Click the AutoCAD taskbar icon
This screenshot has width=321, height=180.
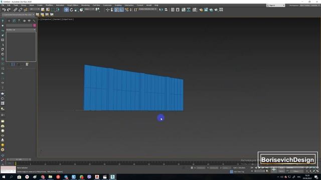click(x=97, y=177)
